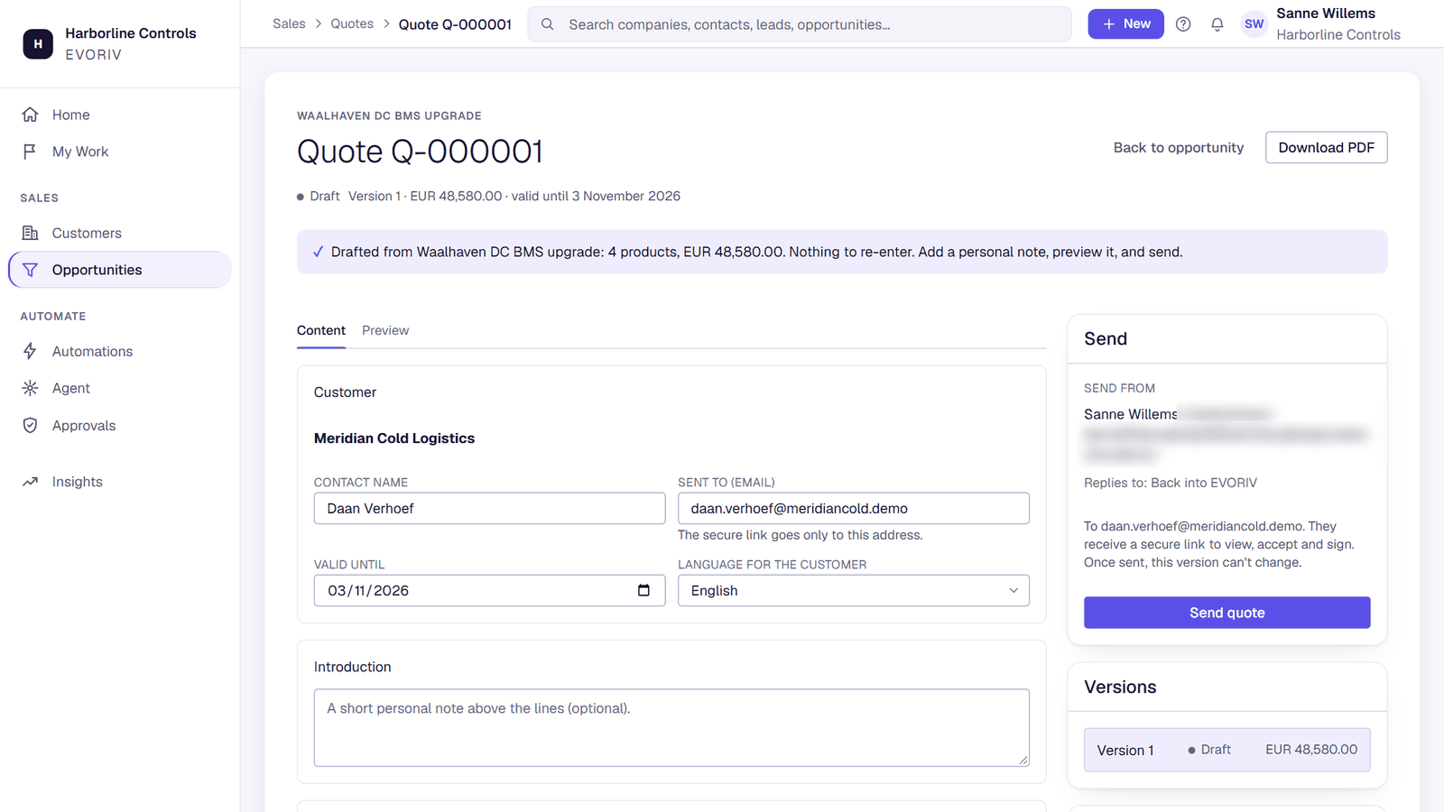This screenshot has height=812, width=1444.
Task: Click the Agent sparkle icon
Action: point(30,388)
